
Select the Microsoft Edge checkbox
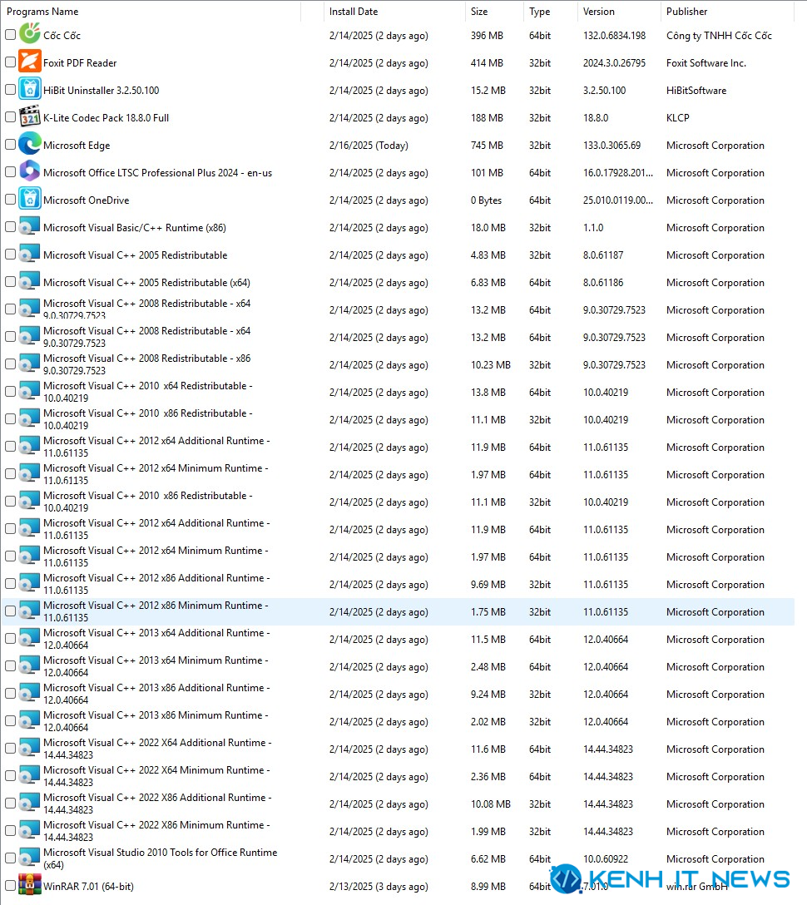10,144
